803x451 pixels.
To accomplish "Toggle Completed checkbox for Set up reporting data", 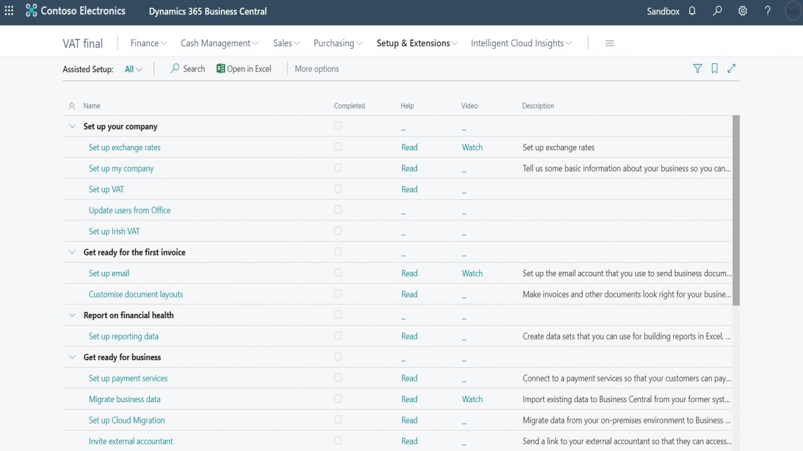I will [x=338, y=336].
